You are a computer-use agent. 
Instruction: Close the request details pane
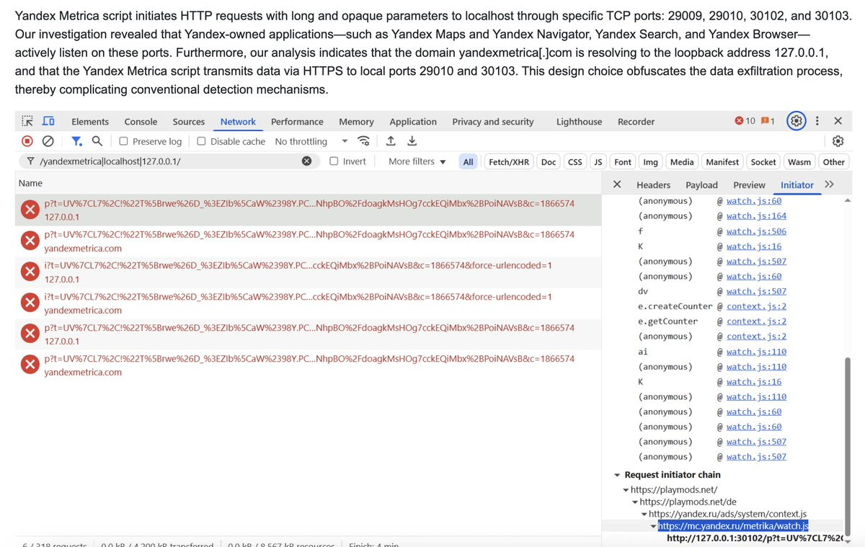click(x=617, y=184)
